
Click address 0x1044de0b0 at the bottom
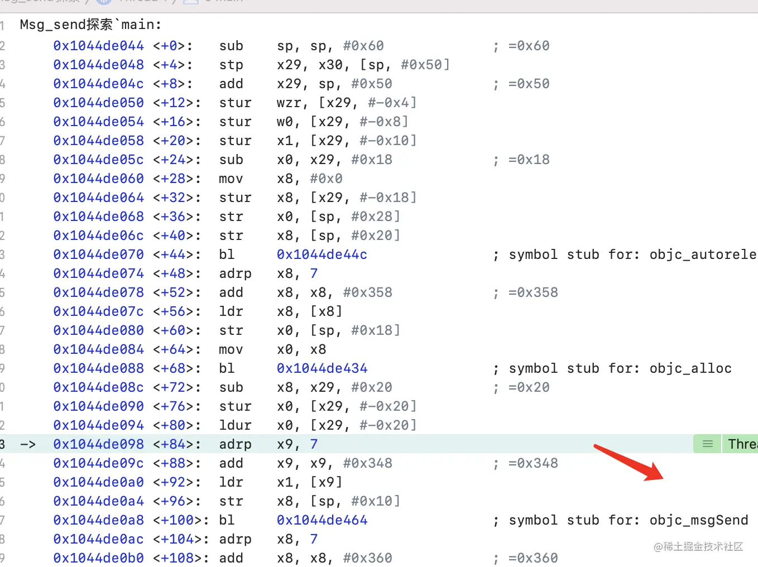[98, 558]
